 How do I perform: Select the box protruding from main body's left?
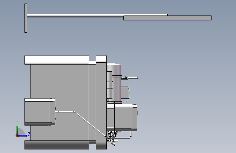click(x=40, y=112)
